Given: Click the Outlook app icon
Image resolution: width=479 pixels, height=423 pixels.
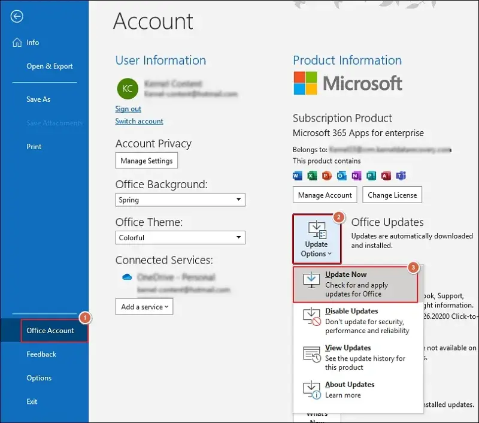Looking at the screenshot, I should point(341,176).
